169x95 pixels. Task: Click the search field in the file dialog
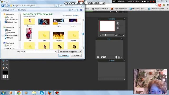(x=71, y=6)
